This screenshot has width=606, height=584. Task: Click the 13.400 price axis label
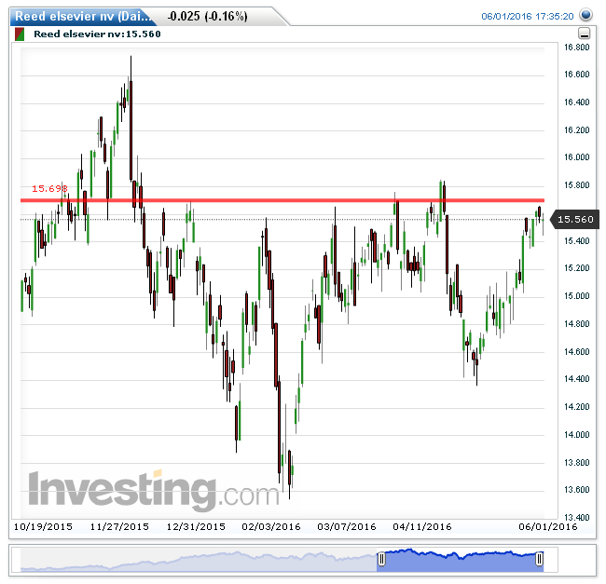[576, 517]
